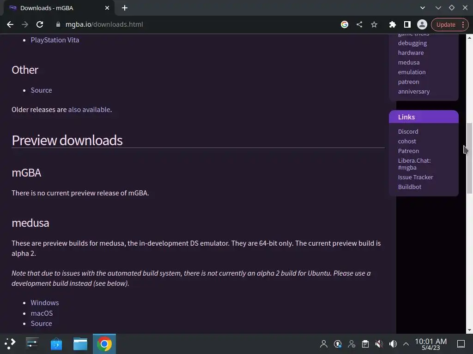Screen dimensions: 473x354
Task: Open the Chrome profile avatar
Action: [x=422, y=24]
